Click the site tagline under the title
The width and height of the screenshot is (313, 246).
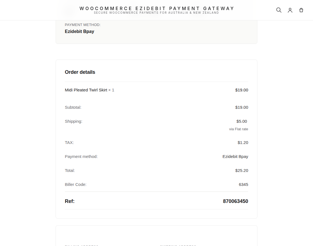click(156, 13)
